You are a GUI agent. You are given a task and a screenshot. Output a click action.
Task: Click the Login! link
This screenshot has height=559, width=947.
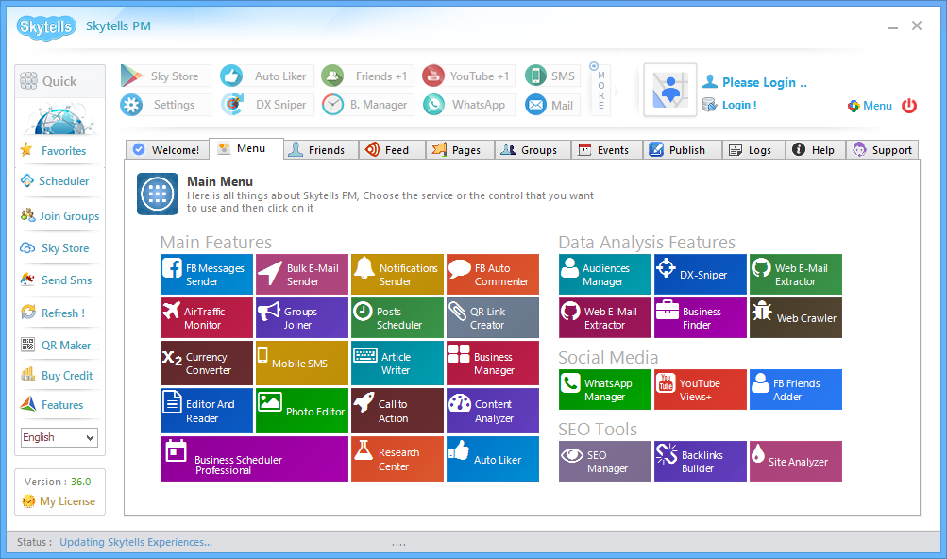coord(739,105)
